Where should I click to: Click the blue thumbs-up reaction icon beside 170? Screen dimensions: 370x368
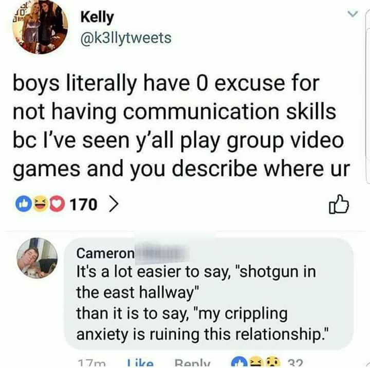(24, 204)
